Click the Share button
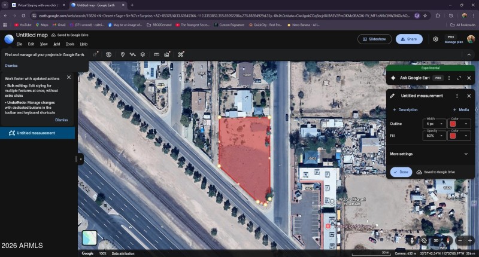This screenshot has width=479, height=257. 407,39
